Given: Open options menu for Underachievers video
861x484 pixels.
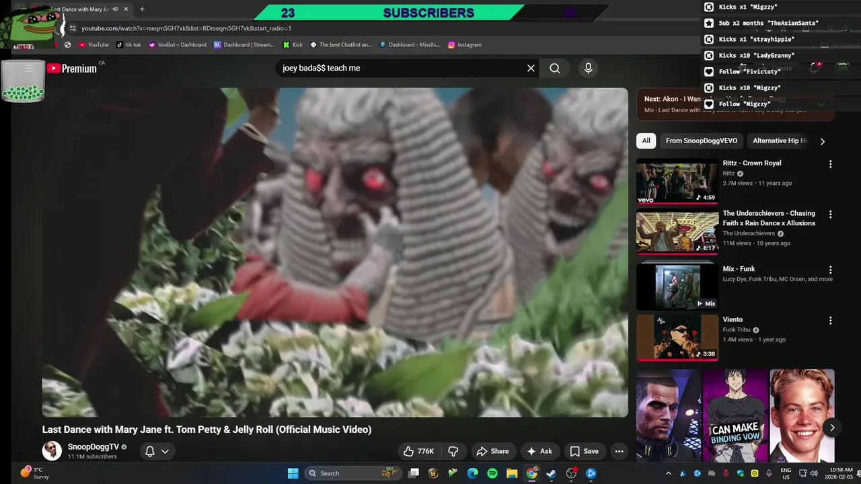Looking at the screenshot, I should tap(830, 214).
